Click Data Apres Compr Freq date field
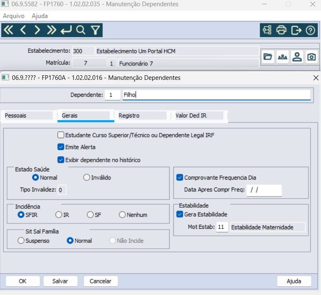This screenshot has height=295, width=321. (264, 190)
